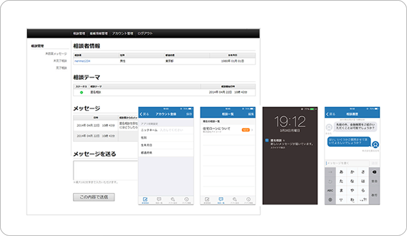The width and height of the screenshot is (407, 236).
Task: Open 組織情報管理 in the top navigation bar
Action: 99,33
